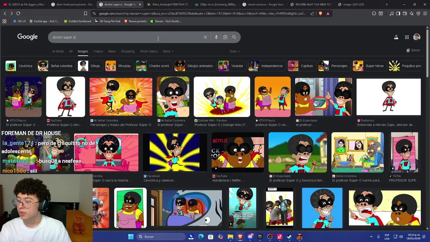Viewport: 430px width, 242px height.
Task: Open the browser extensions puzzle icon
Action: (374, 13)
